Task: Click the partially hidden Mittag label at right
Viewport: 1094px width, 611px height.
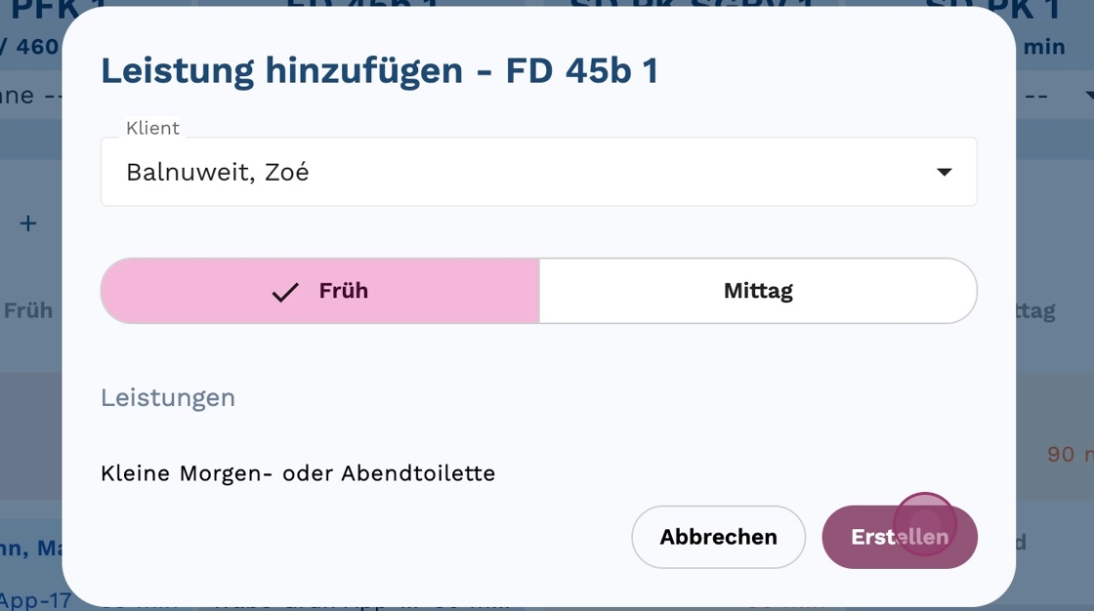Action: (1035, 311)
